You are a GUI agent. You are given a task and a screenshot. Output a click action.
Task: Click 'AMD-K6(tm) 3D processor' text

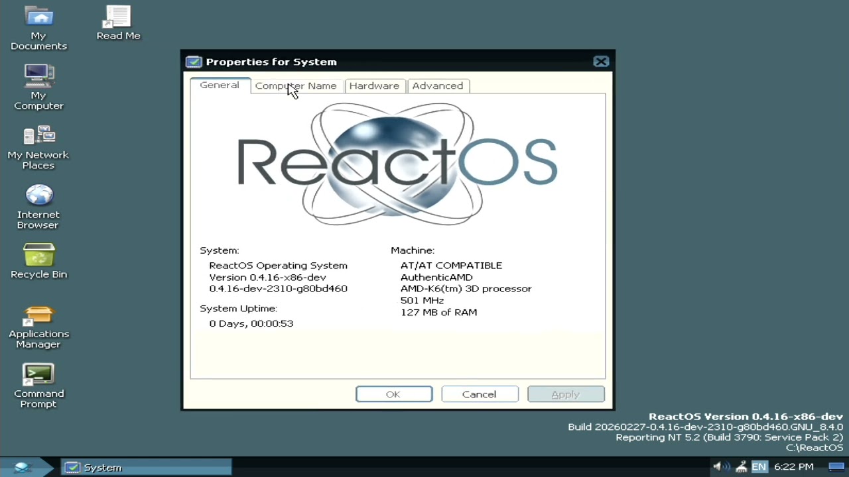click(466, 288)
